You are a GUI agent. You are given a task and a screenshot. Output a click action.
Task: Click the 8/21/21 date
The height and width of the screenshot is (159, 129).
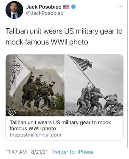[40, 152]
